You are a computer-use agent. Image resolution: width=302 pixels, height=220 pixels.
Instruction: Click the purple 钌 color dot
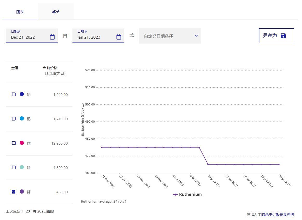click(x=22, y=191)
